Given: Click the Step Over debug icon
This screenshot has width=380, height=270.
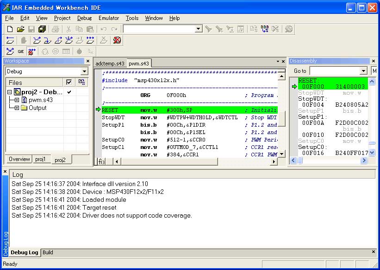Looking at the screenshot, I should [37, 40].
